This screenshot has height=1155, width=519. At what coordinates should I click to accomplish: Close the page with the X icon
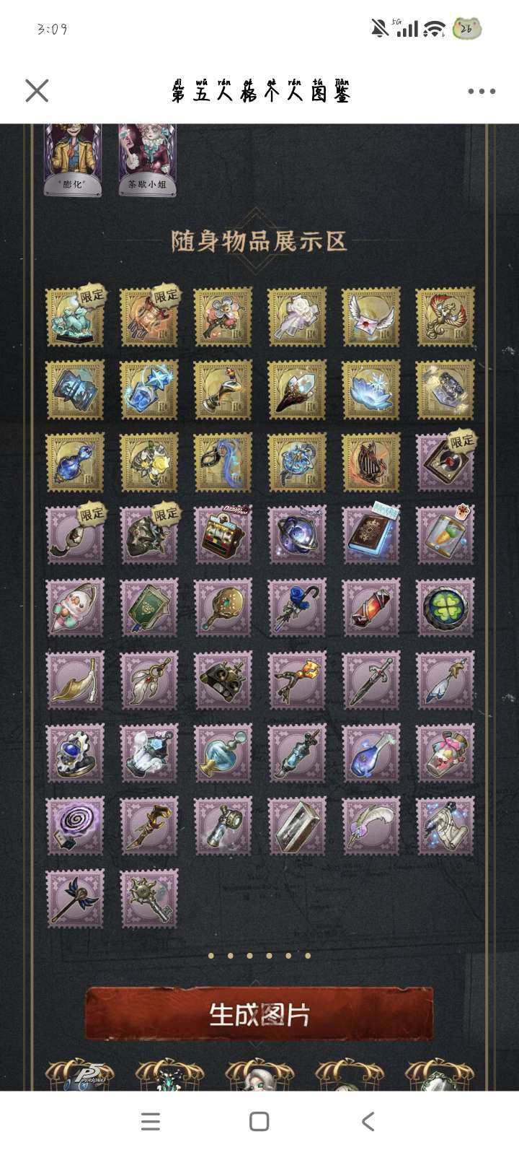tap(37, 91)
